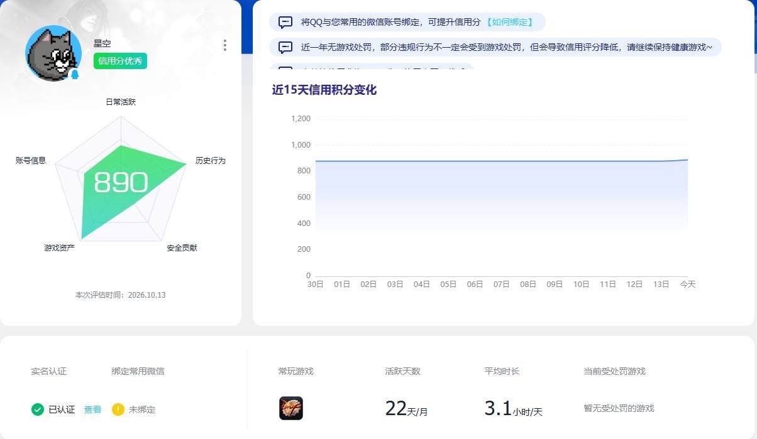This screenshot has height=439, width=757.
Task: Click the 近15天信用积分变化 chart title
Action: (324, 90)
